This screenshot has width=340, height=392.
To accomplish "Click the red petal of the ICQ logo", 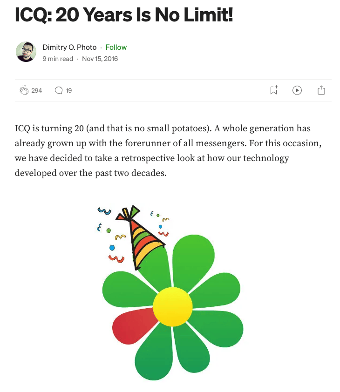I will click(x=133, y=325).
